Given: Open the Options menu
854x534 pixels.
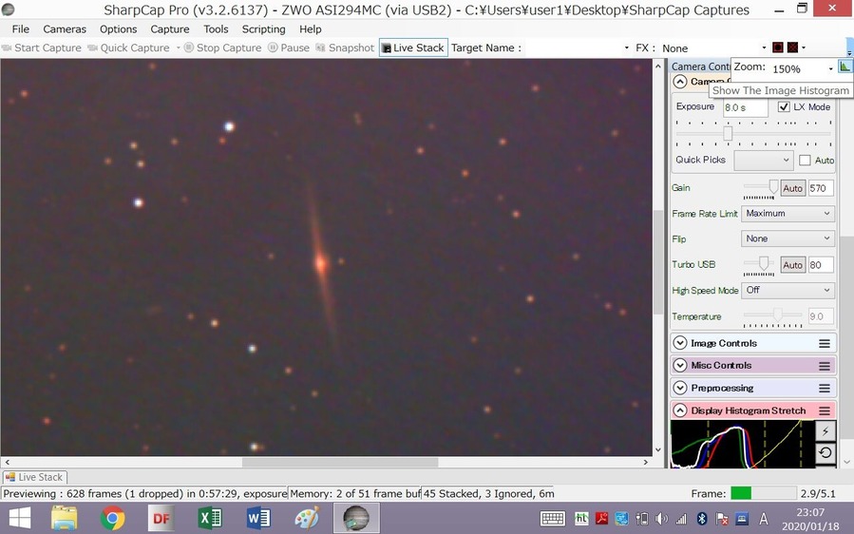Looking at the screenshot, I should point(118,29).
